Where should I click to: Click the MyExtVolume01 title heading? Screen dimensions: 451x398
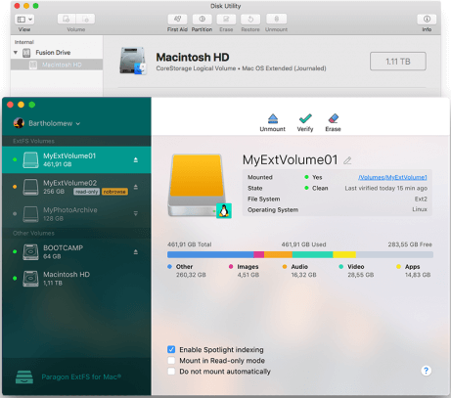click(x=290, y=159)
